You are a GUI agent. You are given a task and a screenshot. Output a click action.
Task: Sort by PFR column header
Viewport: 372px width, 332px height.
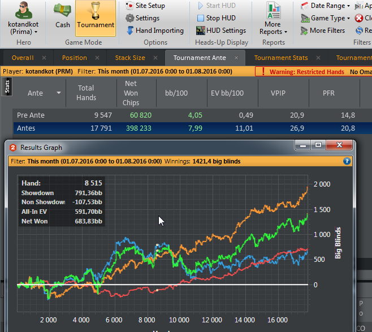(x=328, y=93)
